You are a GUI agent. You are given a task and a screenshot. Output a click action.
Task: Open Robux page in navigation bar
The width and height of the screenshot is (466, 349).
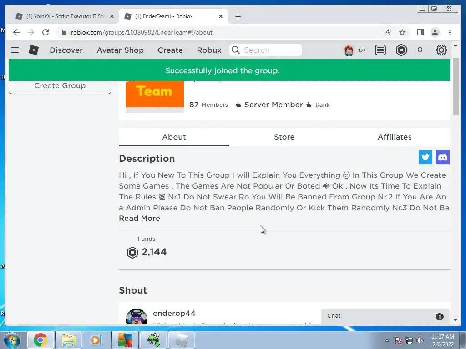209,50
